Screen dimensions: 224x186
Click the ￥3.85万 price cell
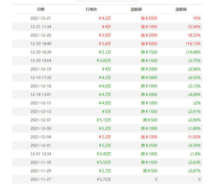tap(104, 61)
